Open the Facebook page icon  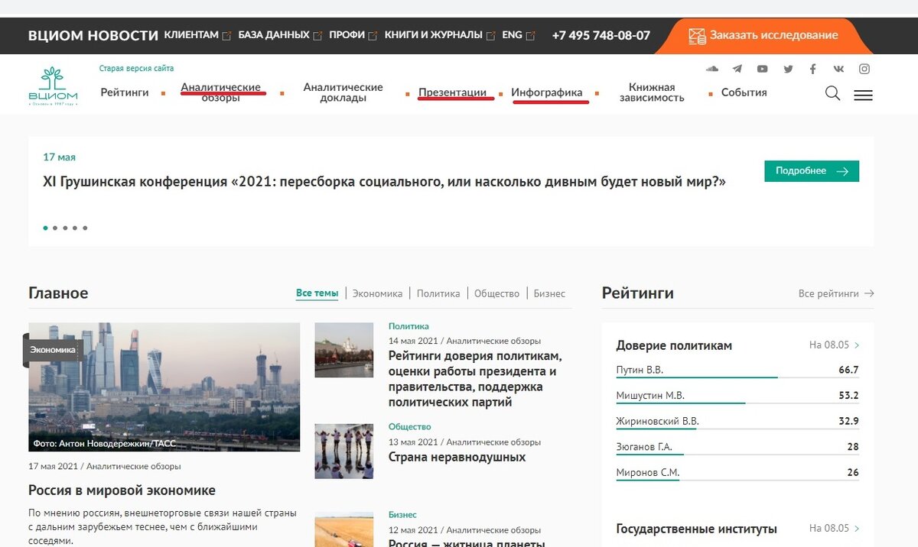tap(813, 69)
